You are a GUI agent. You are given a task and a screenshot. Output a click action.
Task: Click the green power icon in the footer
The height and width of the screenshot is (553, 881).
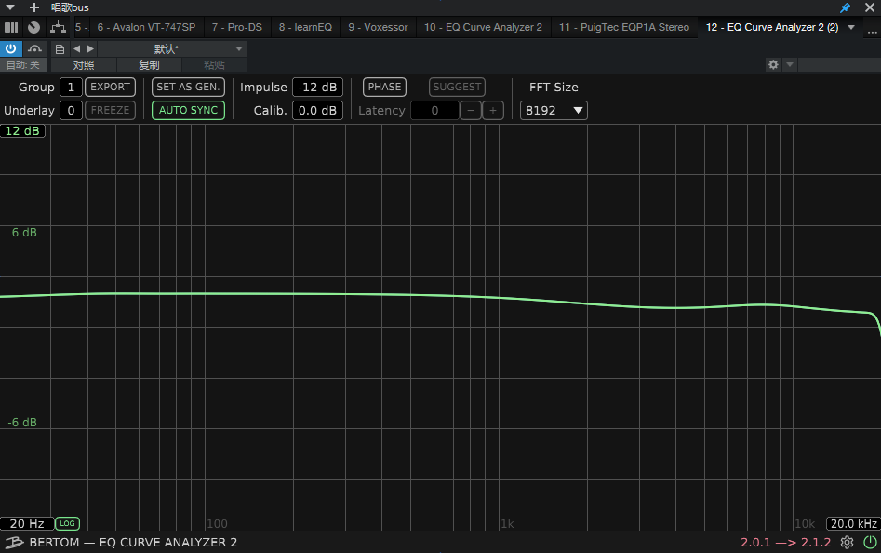click(x=870, y=543)
